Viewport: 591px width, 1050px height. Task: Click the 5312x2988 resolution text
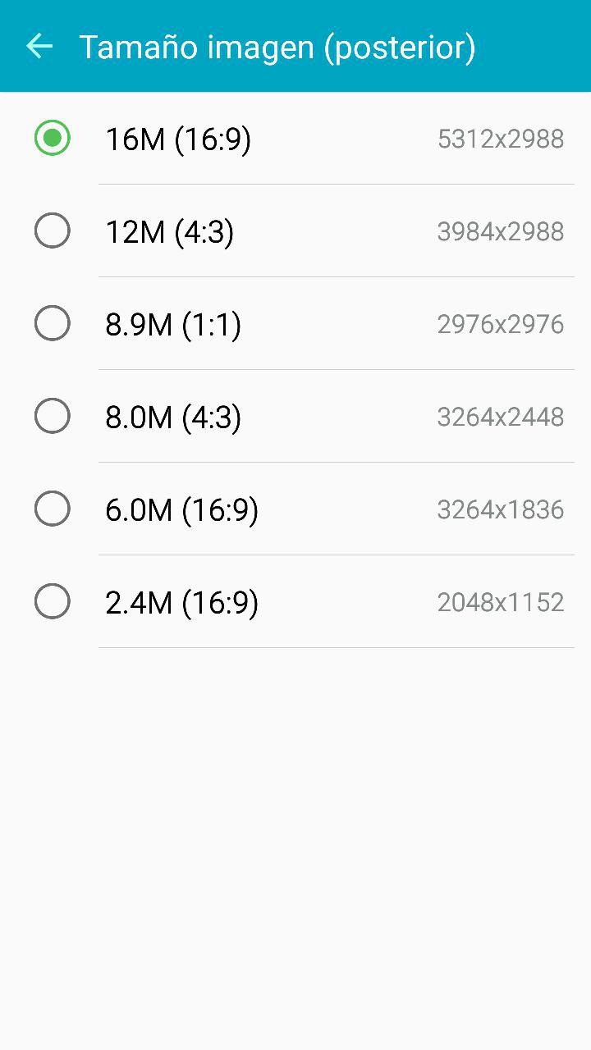501,139
